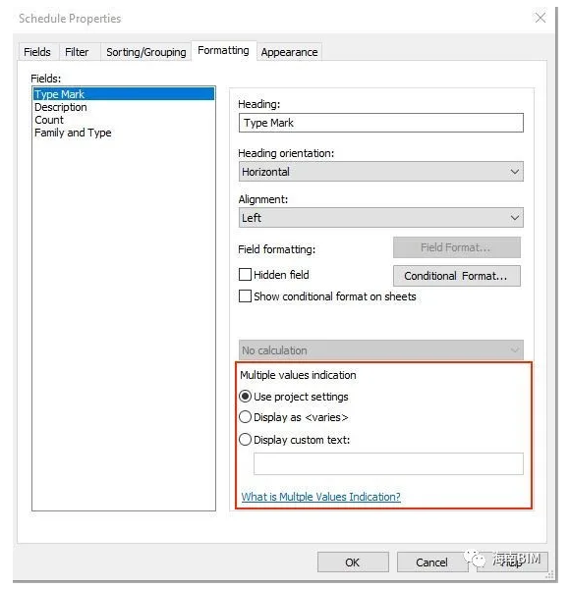Select Type Mark in Fields list

click(x=124, y=94)
